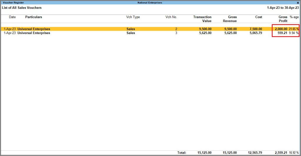
Task: Click gross profit 559.21
Action: [282, 33]
